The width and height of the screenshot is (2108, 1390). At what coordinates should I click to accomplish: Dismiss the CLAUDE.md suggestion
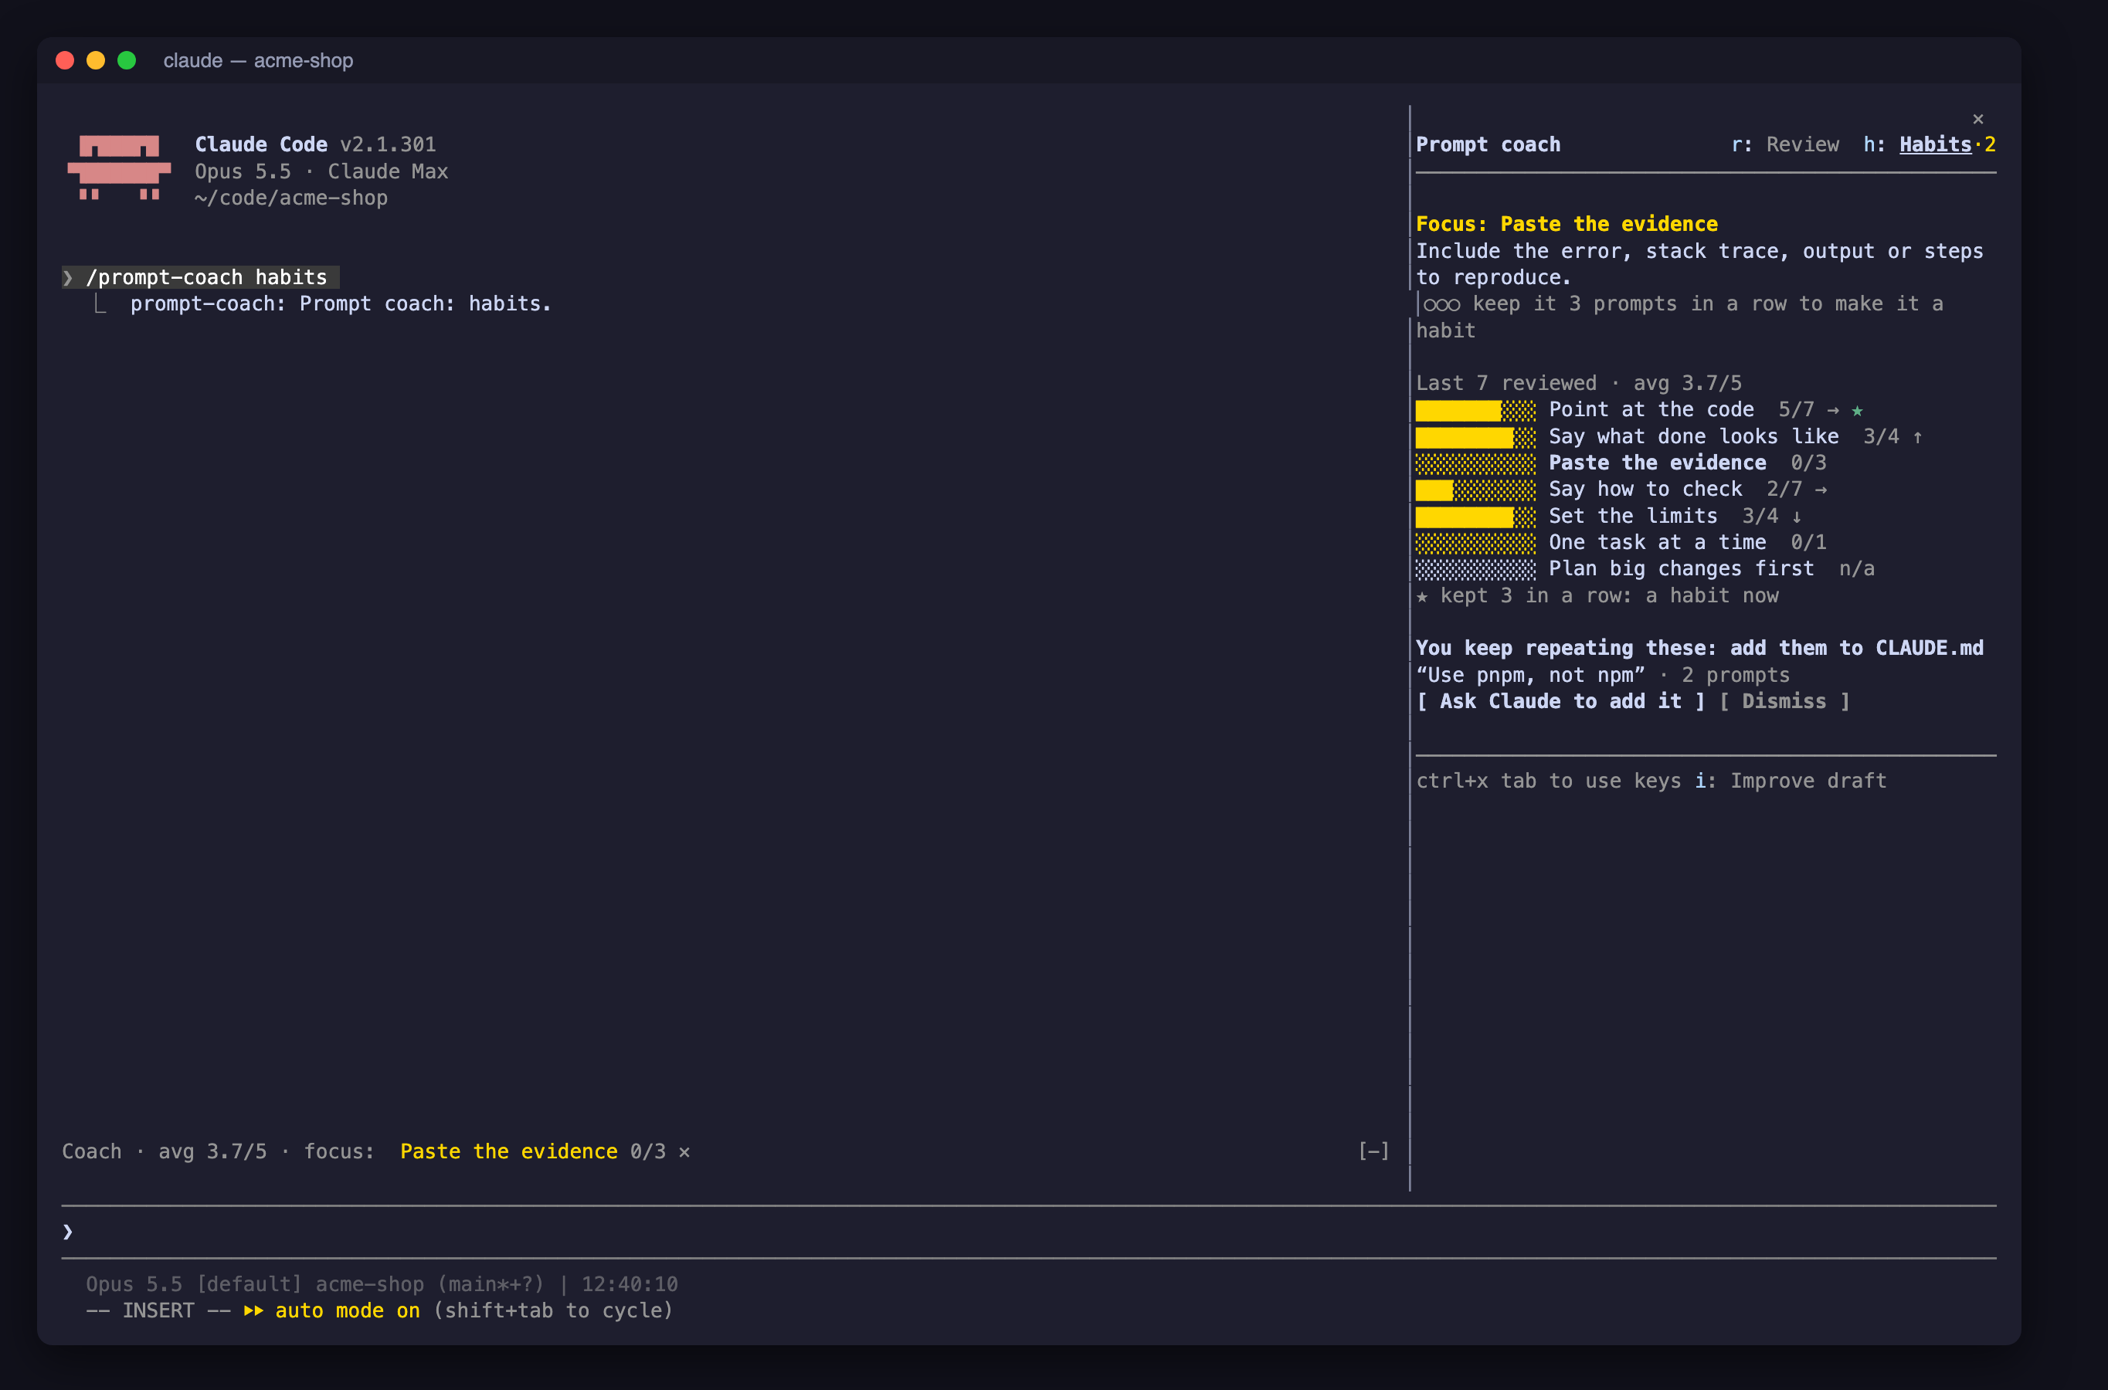coord(1784,701)
